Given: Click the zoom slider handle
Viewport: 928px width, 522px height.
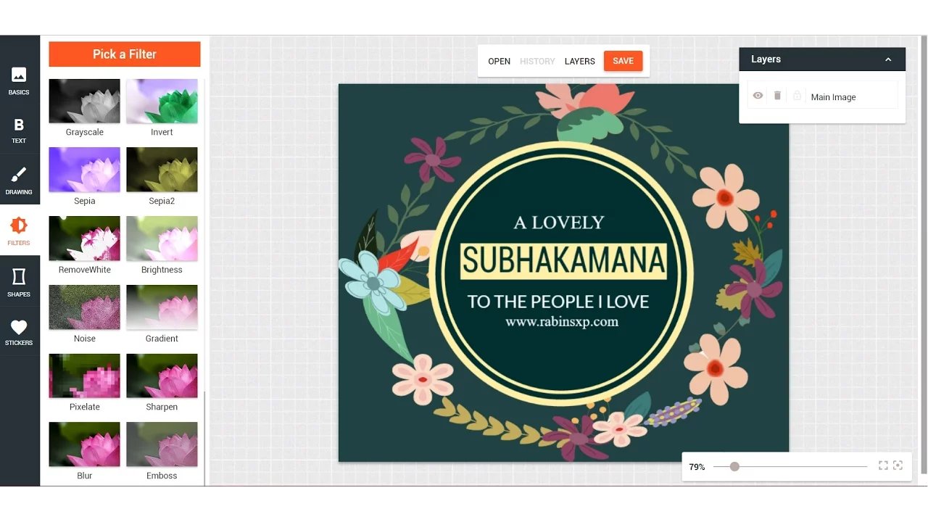Looking at the screenshot, I should [734, 466].
